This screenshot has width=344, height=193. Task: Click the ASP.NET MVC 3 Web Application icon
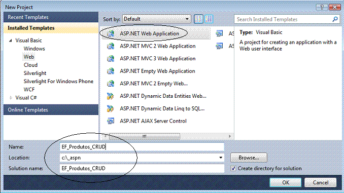pyautogui.click(x=111, y=58)
